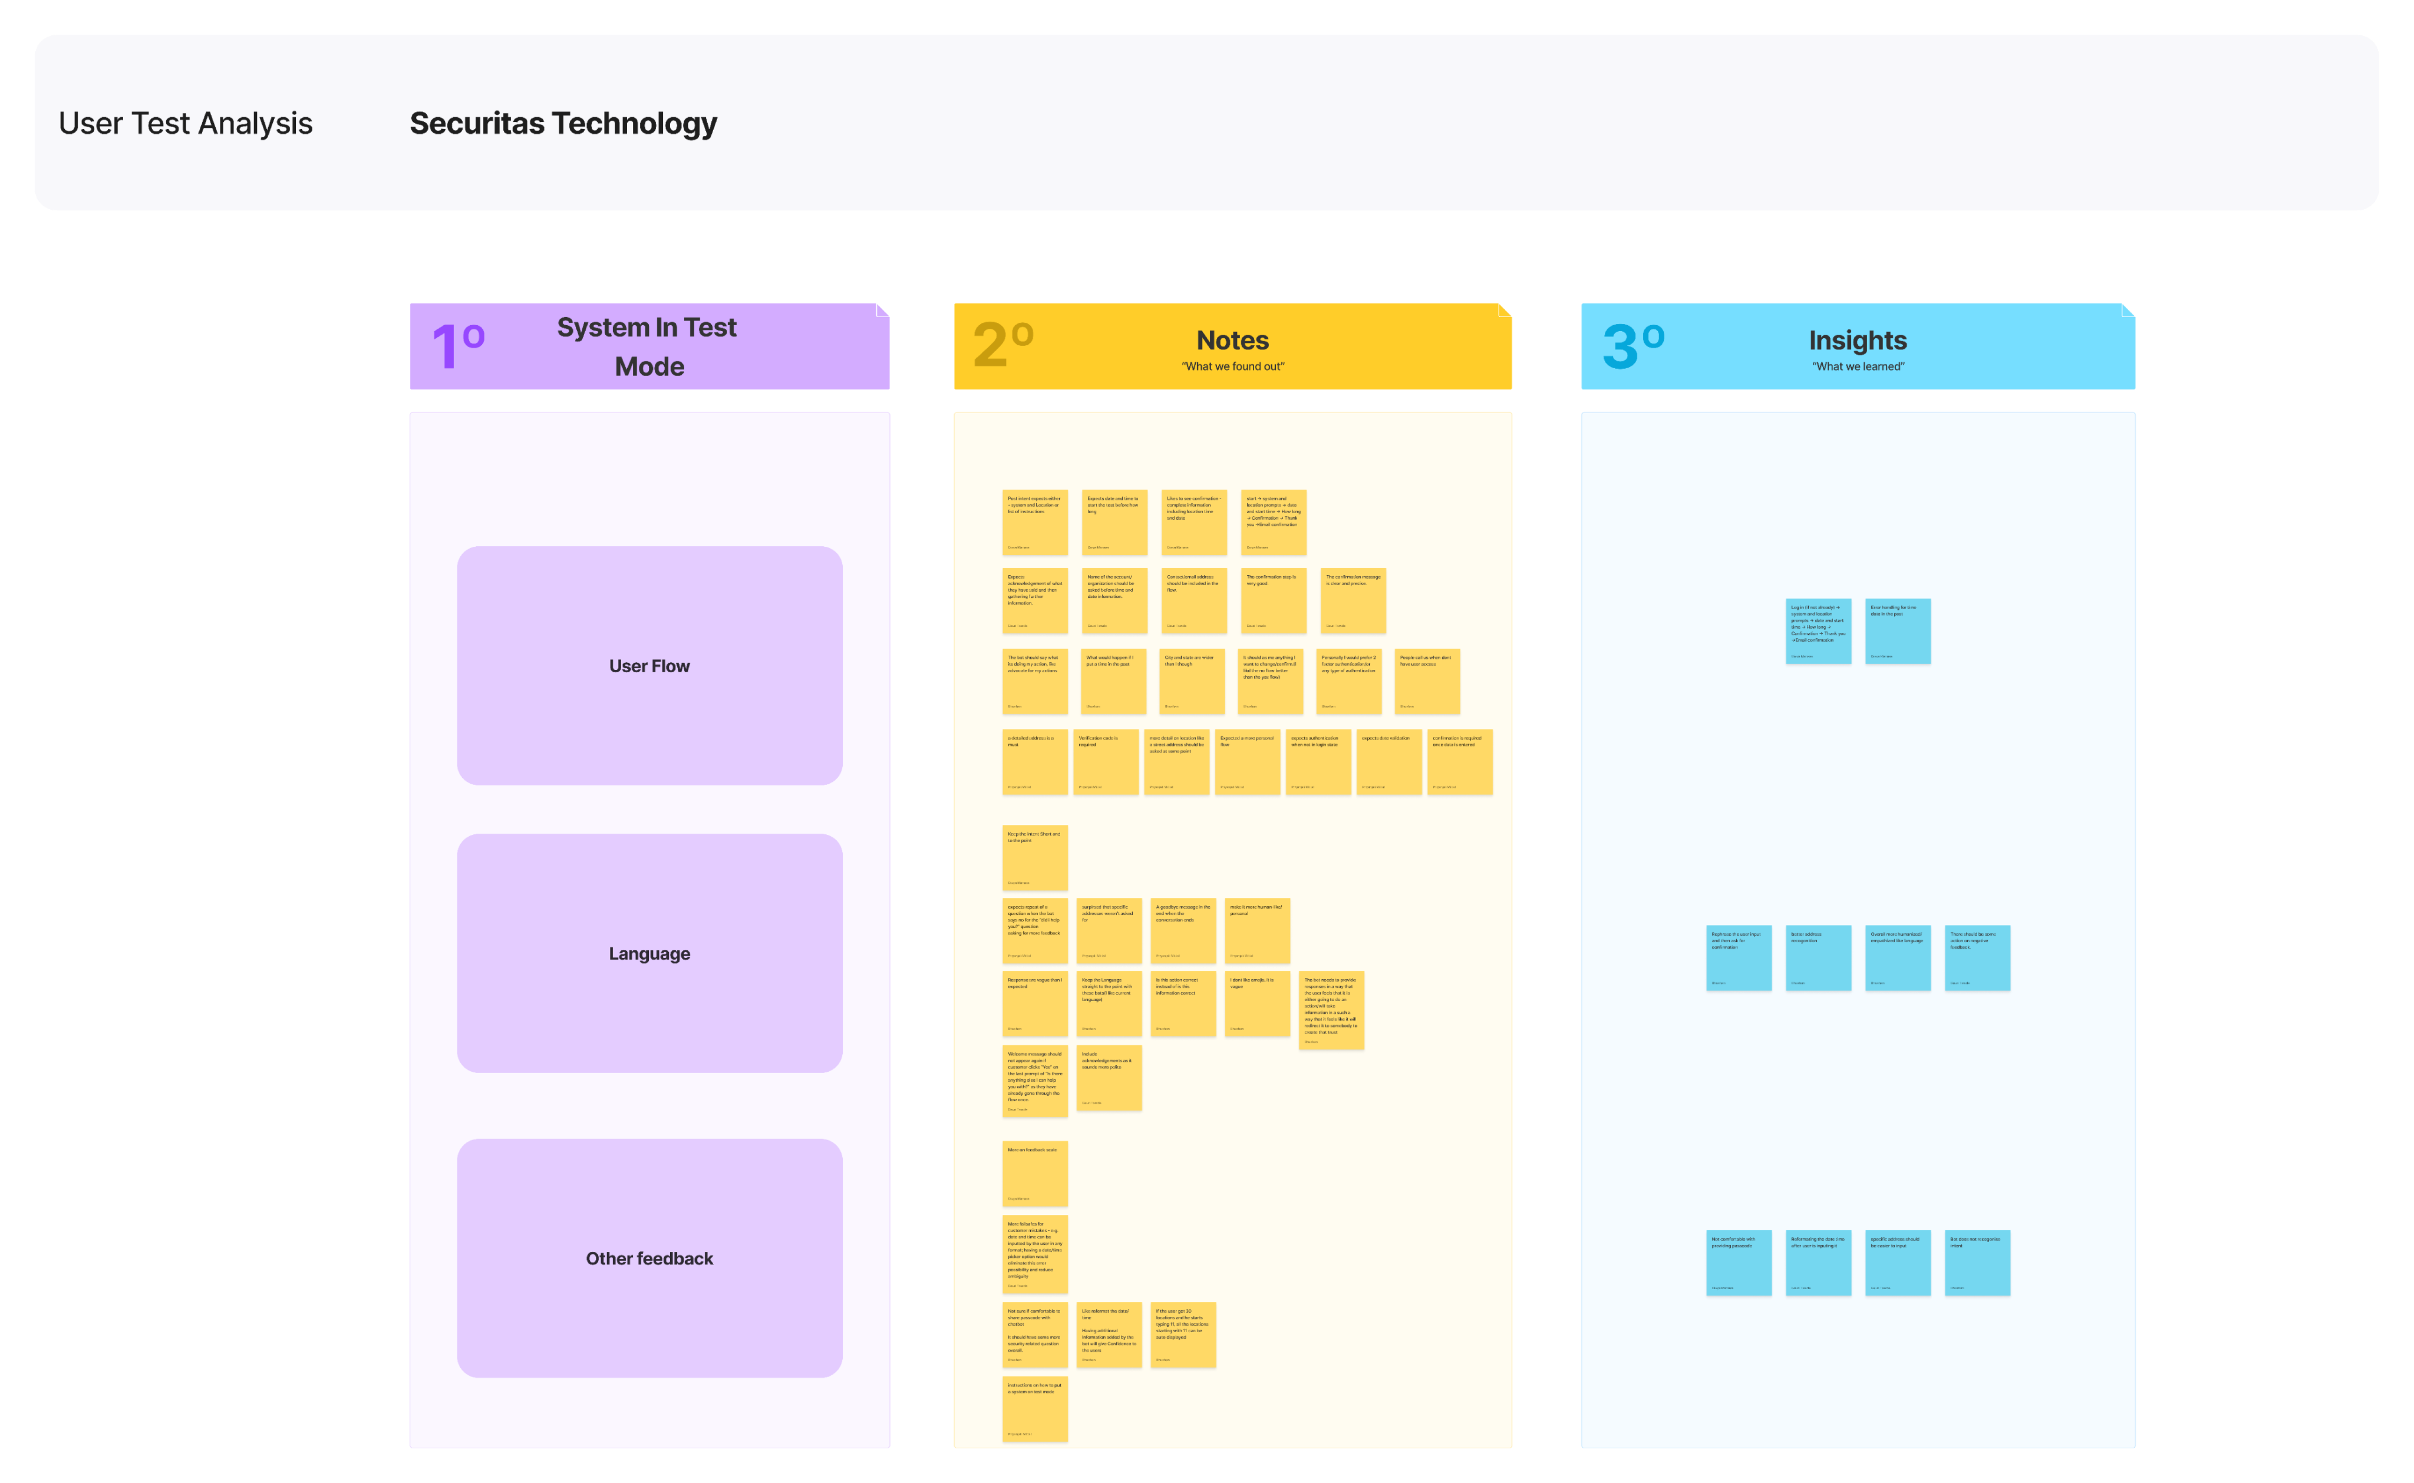Select 'I dont like emojis' sticky note
The image size is (2414, 1483).
(x=1257, y=1003)
